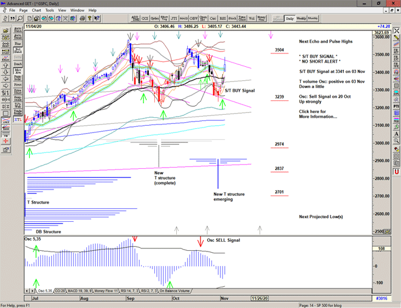Click 'Click here for More Information' text

[x=318, y=114]
